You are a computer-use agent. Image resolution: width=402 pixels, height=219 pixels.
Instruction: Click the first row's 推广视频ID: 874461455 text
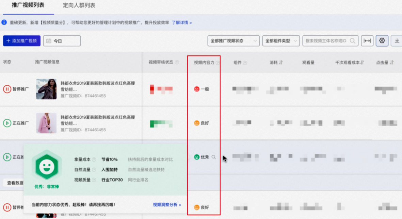point(83,96)
